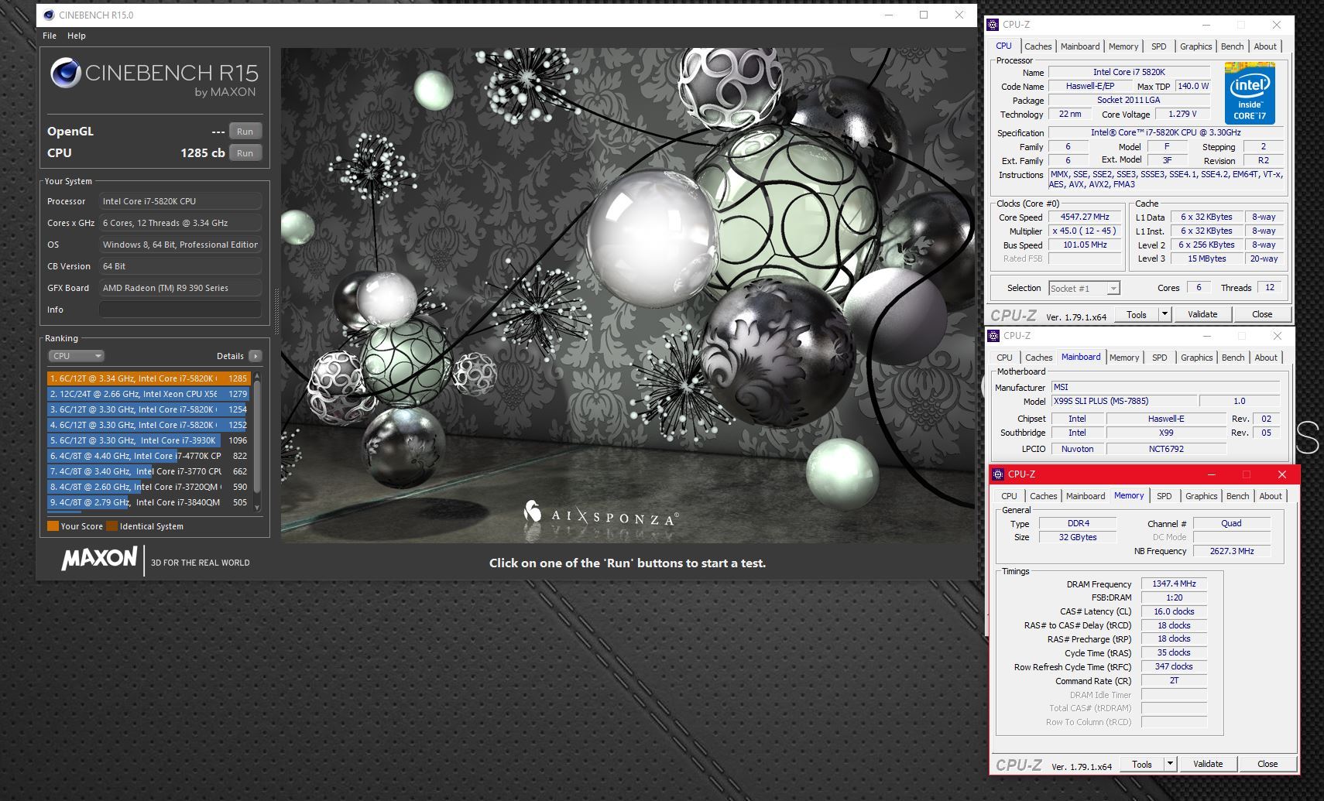Open the Socket #1 selection dropdown

(1084, 288)
